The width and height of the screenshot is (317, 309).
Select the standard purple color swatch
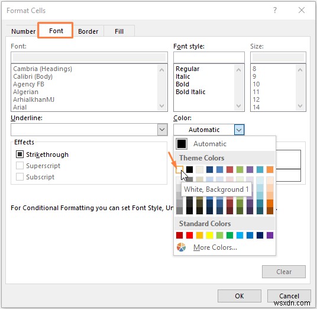click(270, 235)
